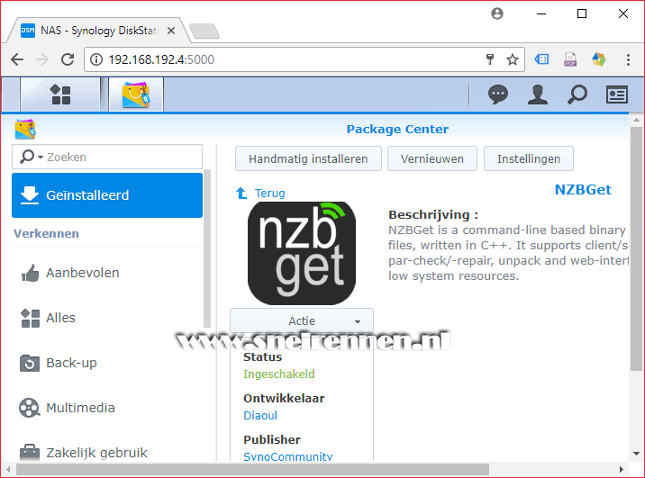Click the NZBGet package logo

[x=302, y=253]
